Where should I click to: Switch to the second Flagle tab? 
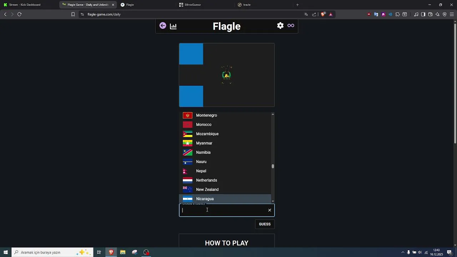(x=146, y=5)
